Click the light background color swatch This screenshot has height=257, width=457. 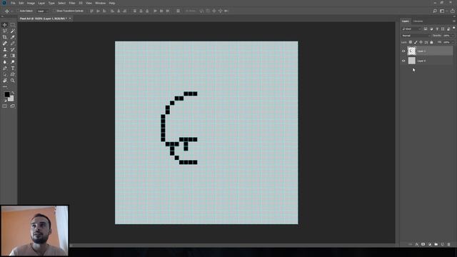tap(11, 99)
